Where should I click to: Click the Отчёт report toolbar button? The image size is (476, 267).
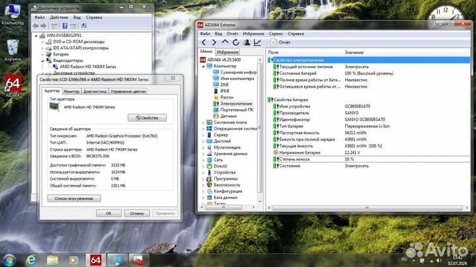280,42
